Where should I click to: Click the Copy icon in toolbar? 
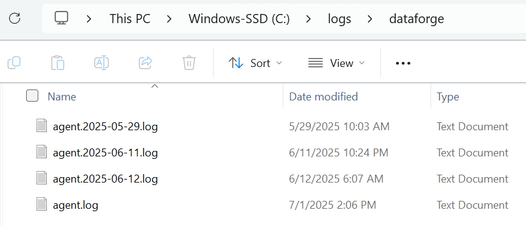[14, 63]
